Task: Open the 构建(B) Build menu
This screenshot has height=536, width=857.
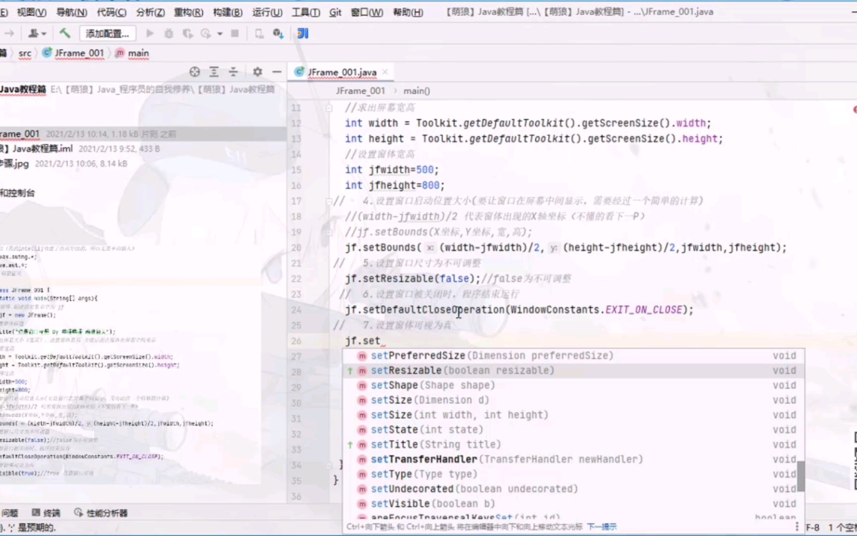Action: coord(228,12)
